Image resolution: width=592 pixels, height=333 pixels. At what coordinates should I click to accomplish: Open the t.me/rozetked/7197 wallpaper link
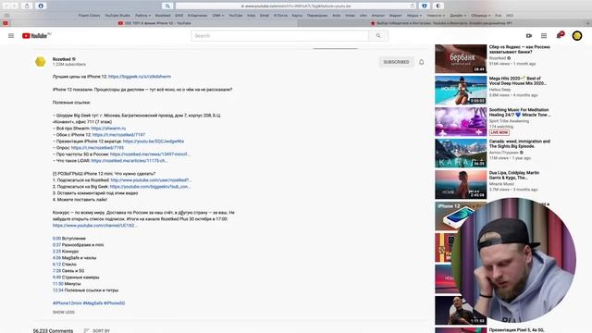118,135
